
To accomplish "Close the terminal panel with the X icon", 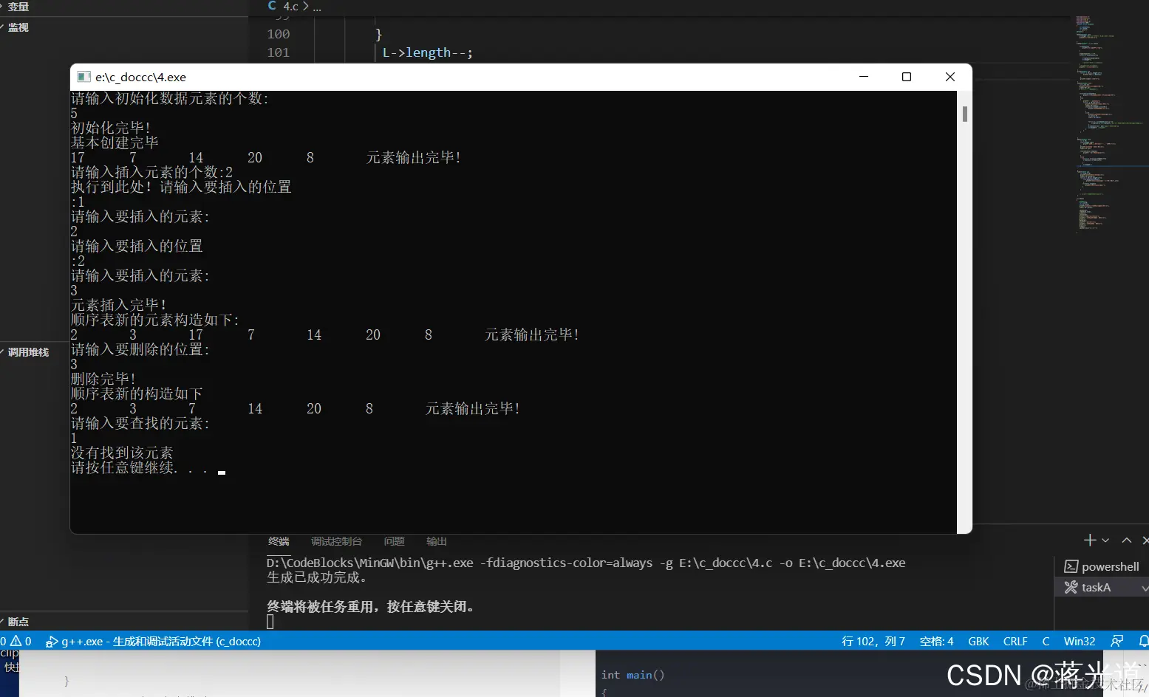I will point(1145,540).
